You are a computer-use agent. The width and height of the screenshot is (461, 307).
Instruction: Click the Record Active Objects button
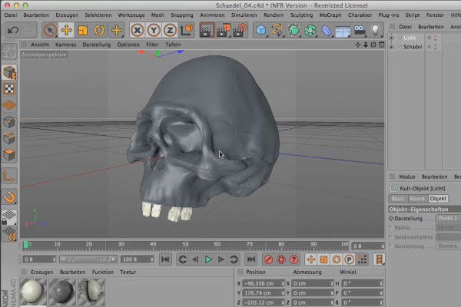268,259
